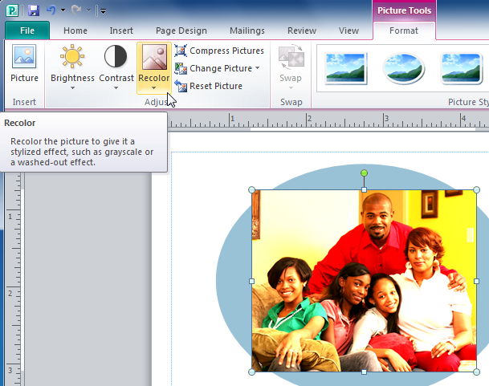Click the green rotation handle above picture
The width and height of the screenshot is (489, 386).
[364, 173]
